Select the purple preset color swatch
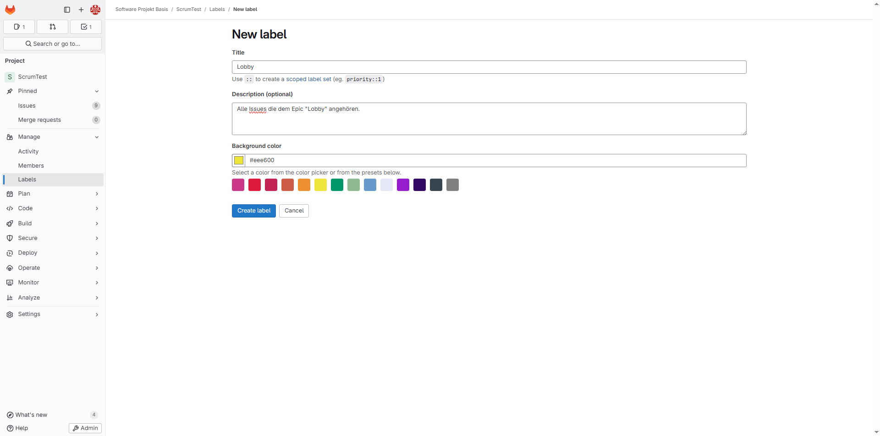This screenshot has height=436, width=880. (403, 185)
